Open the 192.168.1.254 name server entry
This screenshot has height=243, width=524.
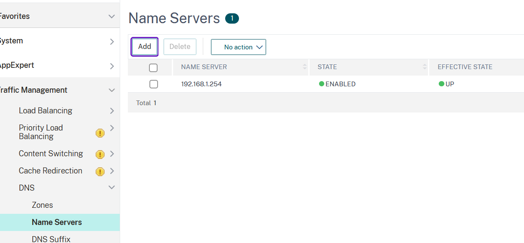pyautogui.click(x=202, y=84)
